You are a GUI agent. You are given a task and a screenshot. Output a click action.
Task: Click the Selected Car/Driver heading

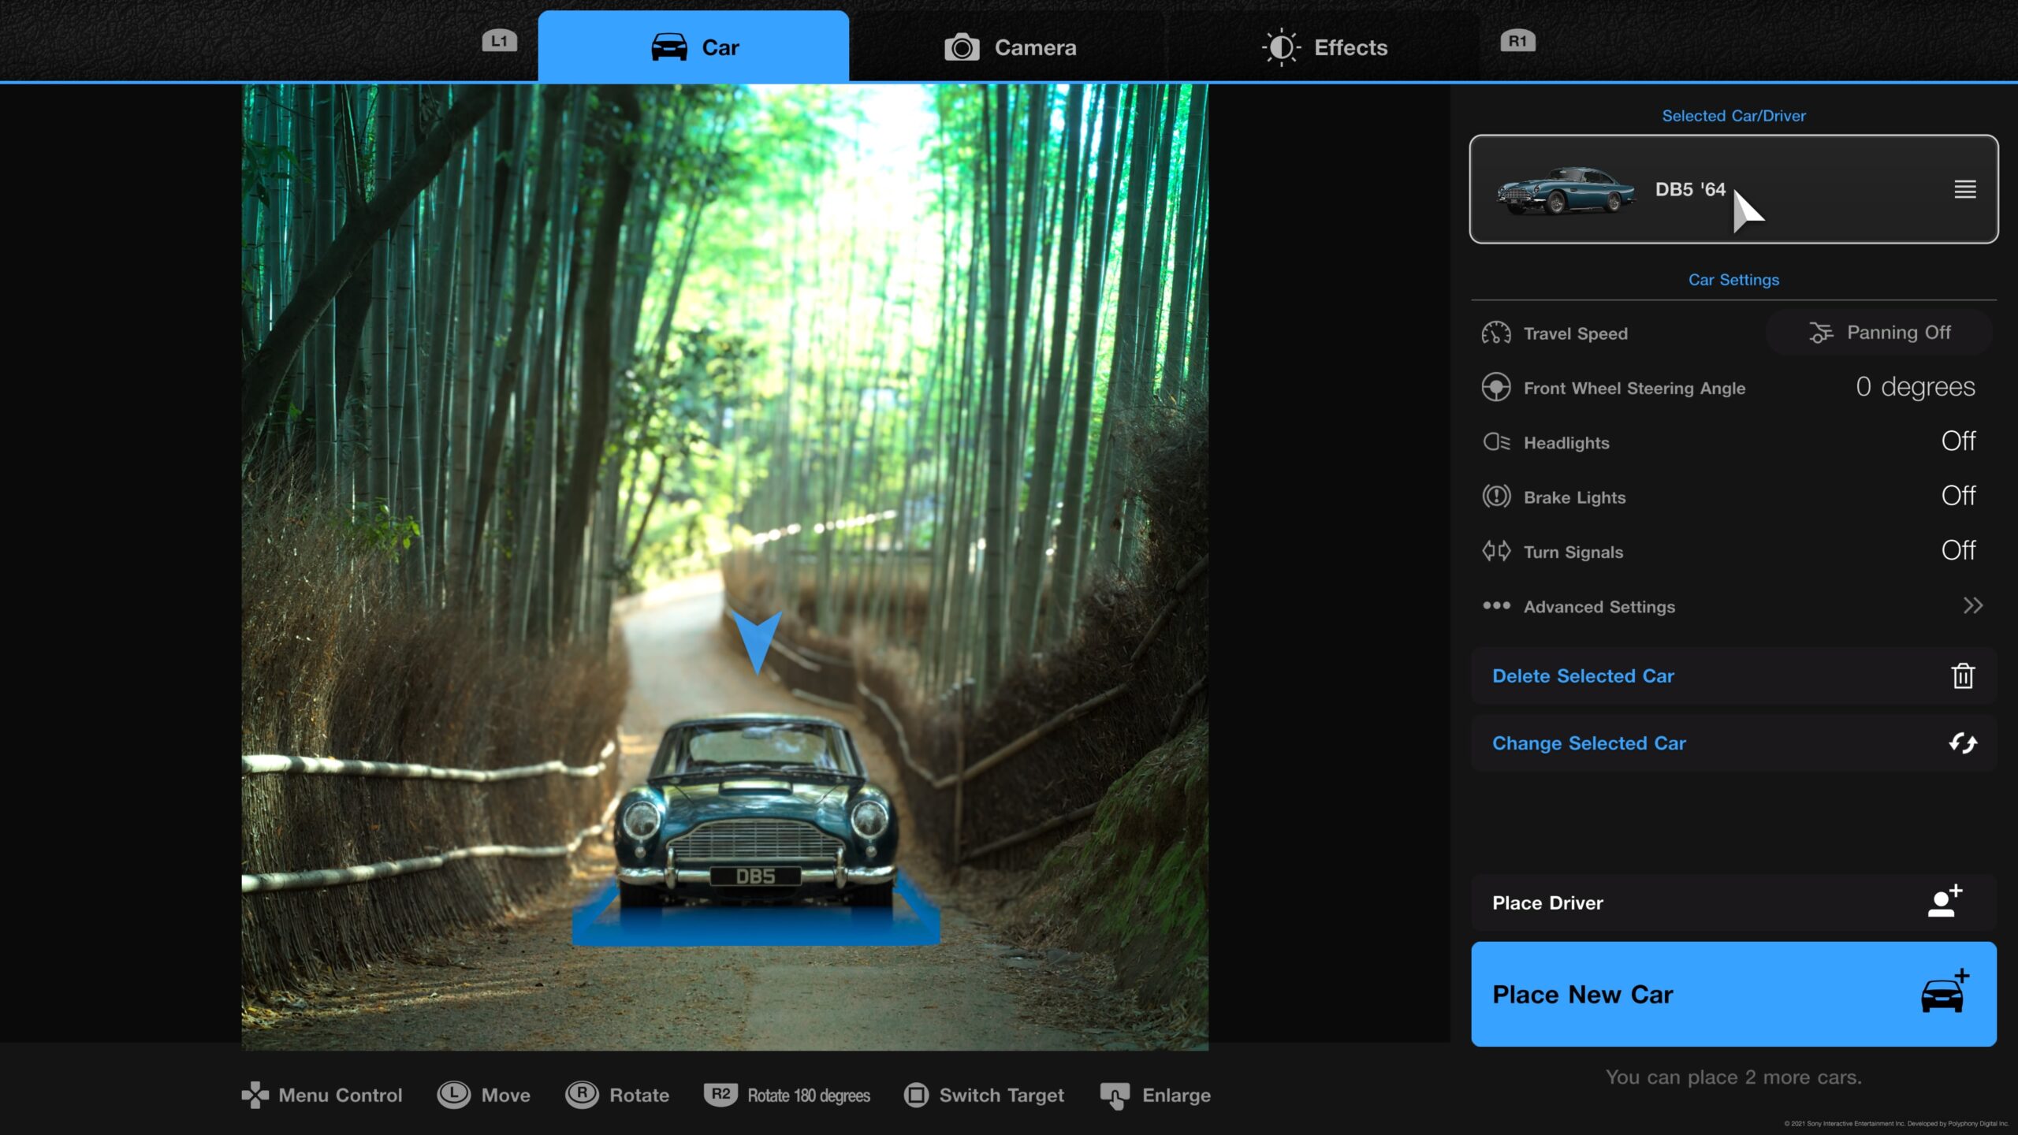pos(1733,116)
